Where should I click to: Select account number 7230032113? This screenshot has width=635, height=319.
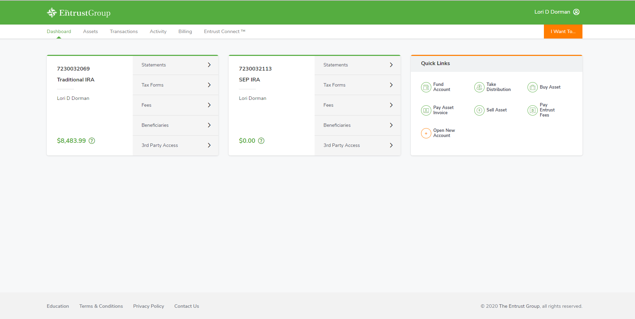click(x=255, y=69)
